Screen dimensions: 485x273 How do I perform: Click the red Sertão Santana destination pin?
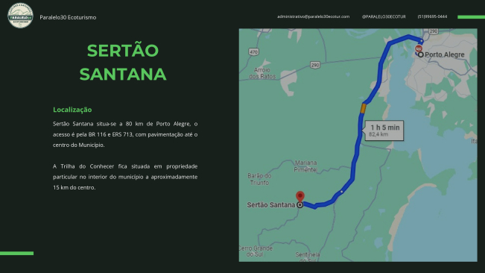[300, 197]
